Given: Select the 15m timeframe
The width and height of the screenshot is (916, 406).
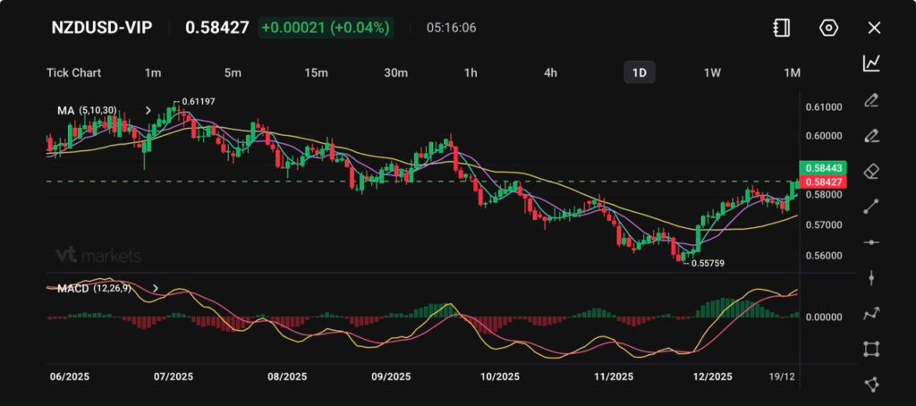Looking at the screenshot, I should click(314, 72).
